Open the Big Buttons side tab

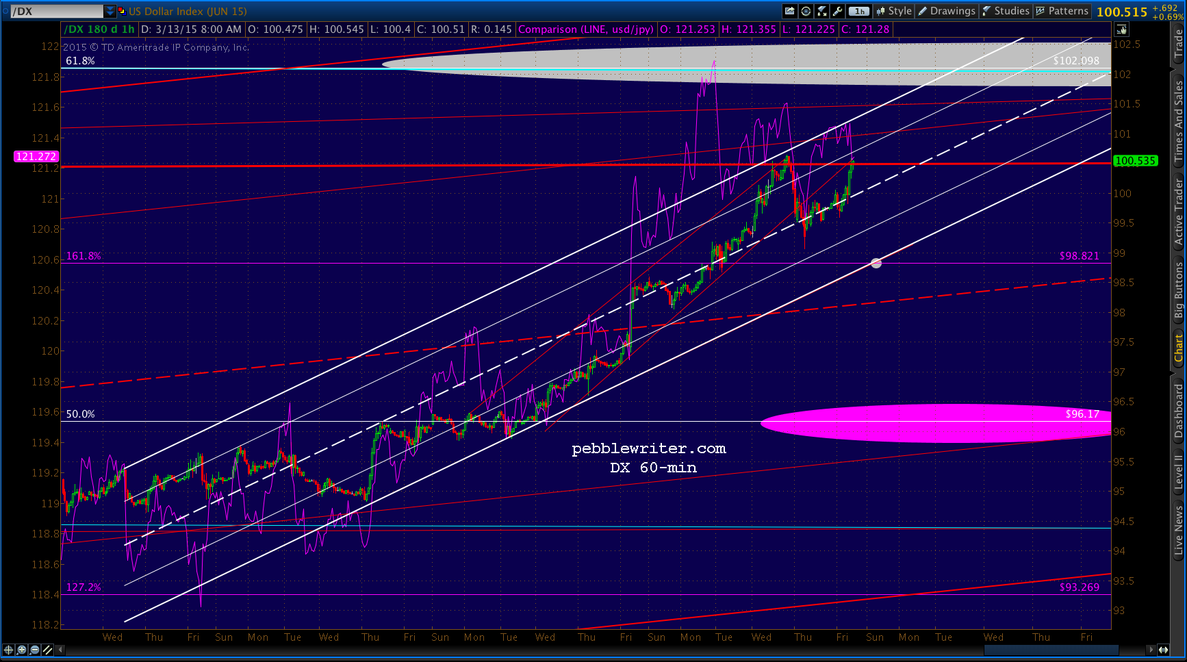1178,290
